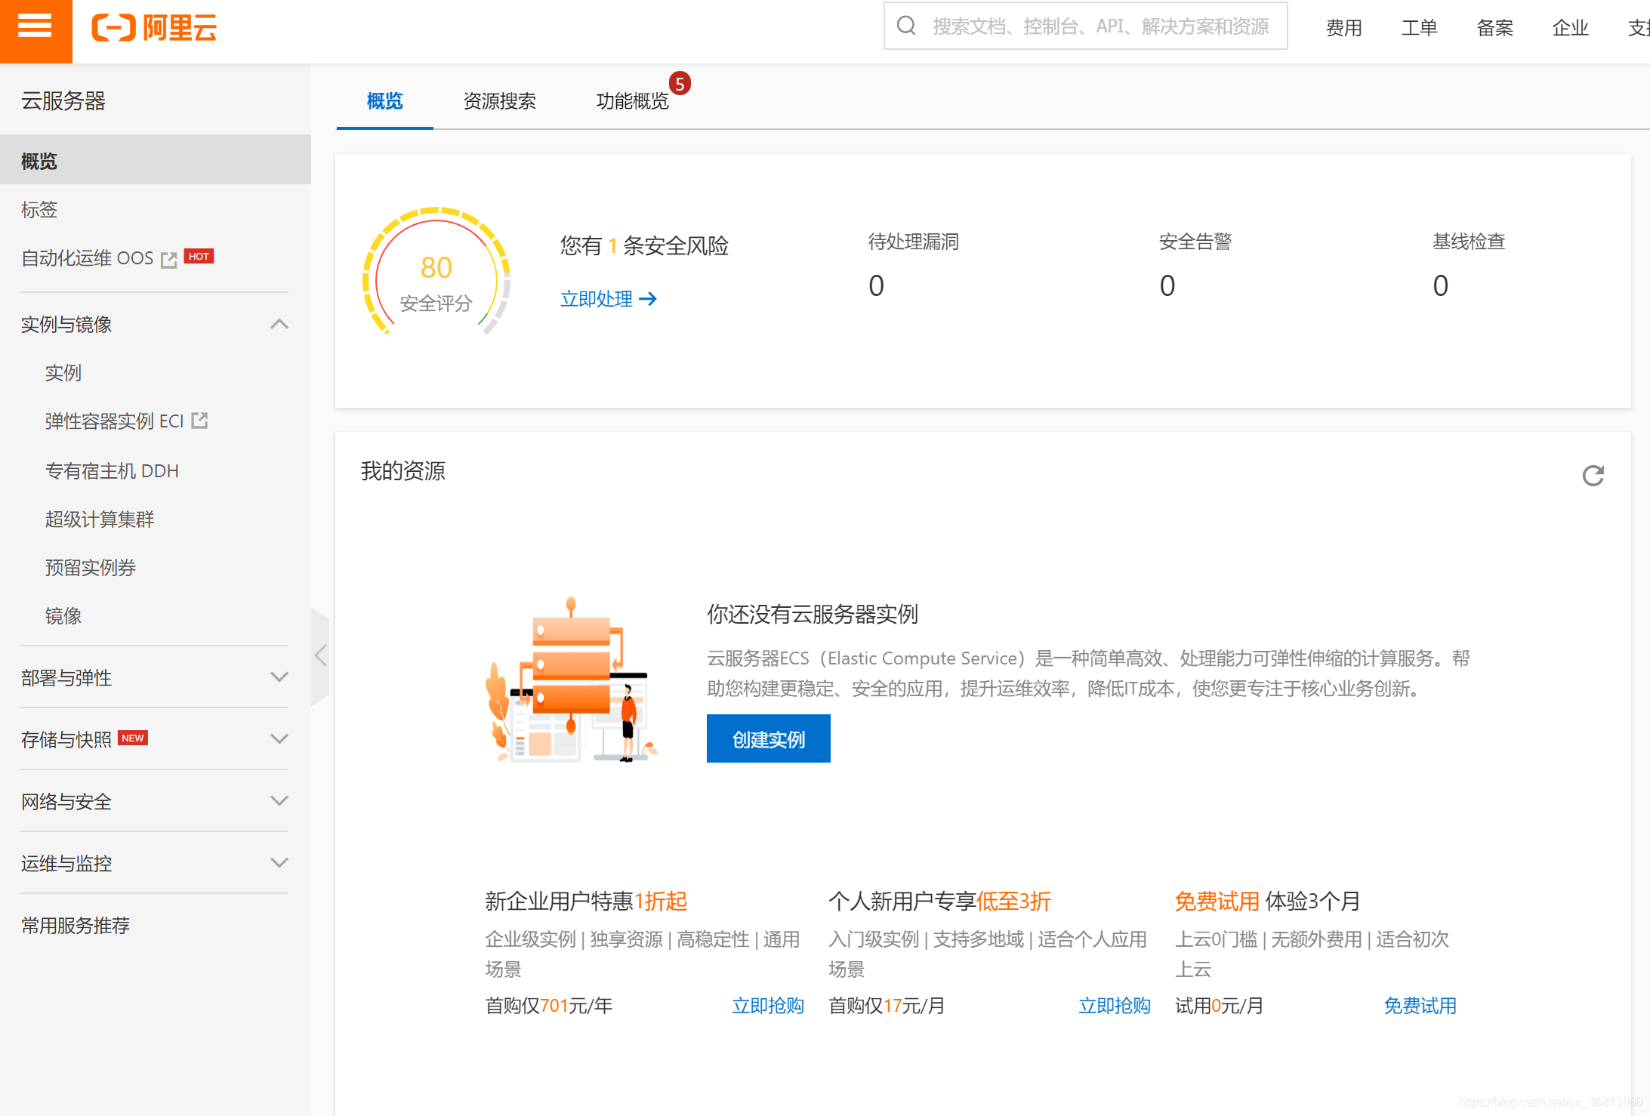Click the 立即处理 link

[597, 299]
